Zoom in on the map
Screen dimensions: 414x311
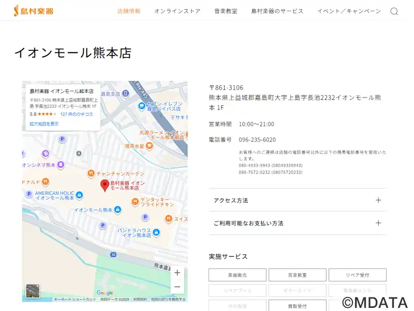(x=178, y=273)
